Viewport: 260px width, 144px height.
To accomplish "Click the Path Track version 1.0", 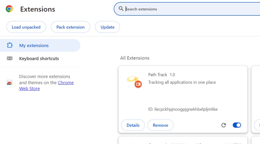I will point(172,75).
